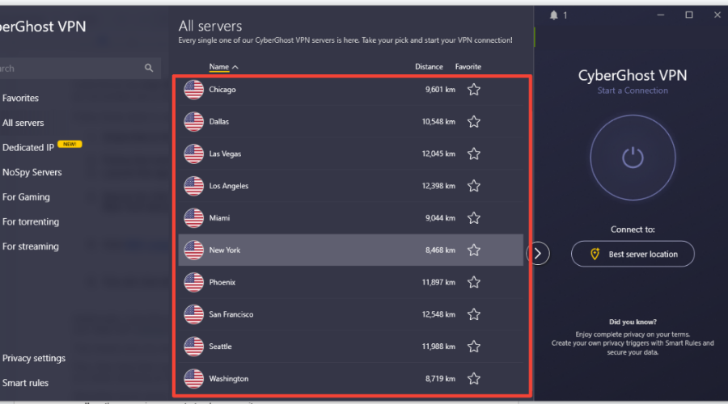Collapse server list with round arrow button
Image resolution: width=728 pixels, height=404 pixels.
(x=538, y=253)
